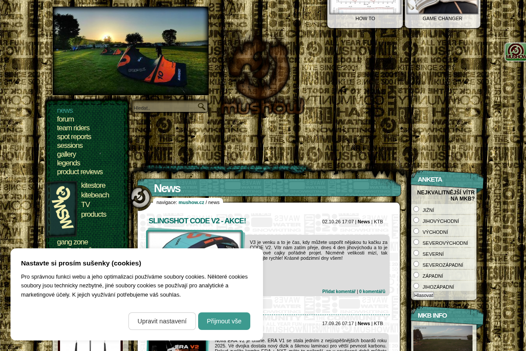Screen dimensions: 526x351
Task: Open the Slingshot Code V2 - Akce! article title
Action: coord(197,221)
